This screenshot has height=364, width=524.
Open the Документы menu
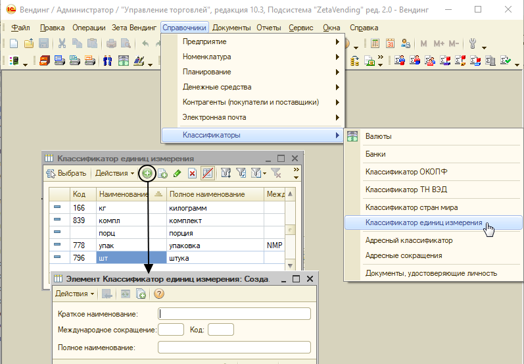231,28
